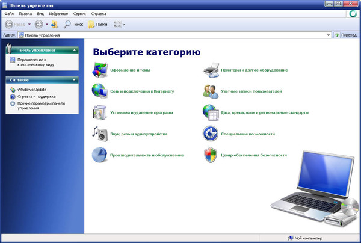Click the Переход text label

coord(349,35)
